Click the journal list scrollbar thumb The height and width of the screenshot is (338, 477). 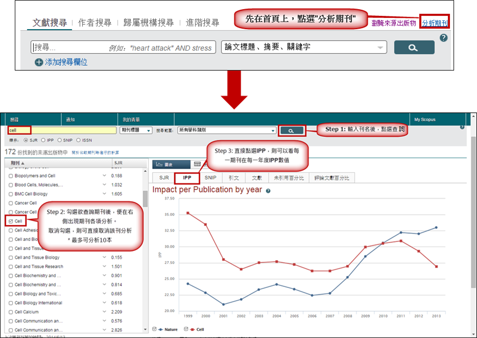145,199
